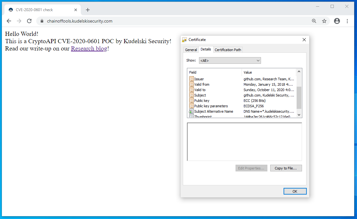Bookmark this page with the star icon
Image resolution: width=357 pixels, height=219 pixels.
tap(324, 21)
